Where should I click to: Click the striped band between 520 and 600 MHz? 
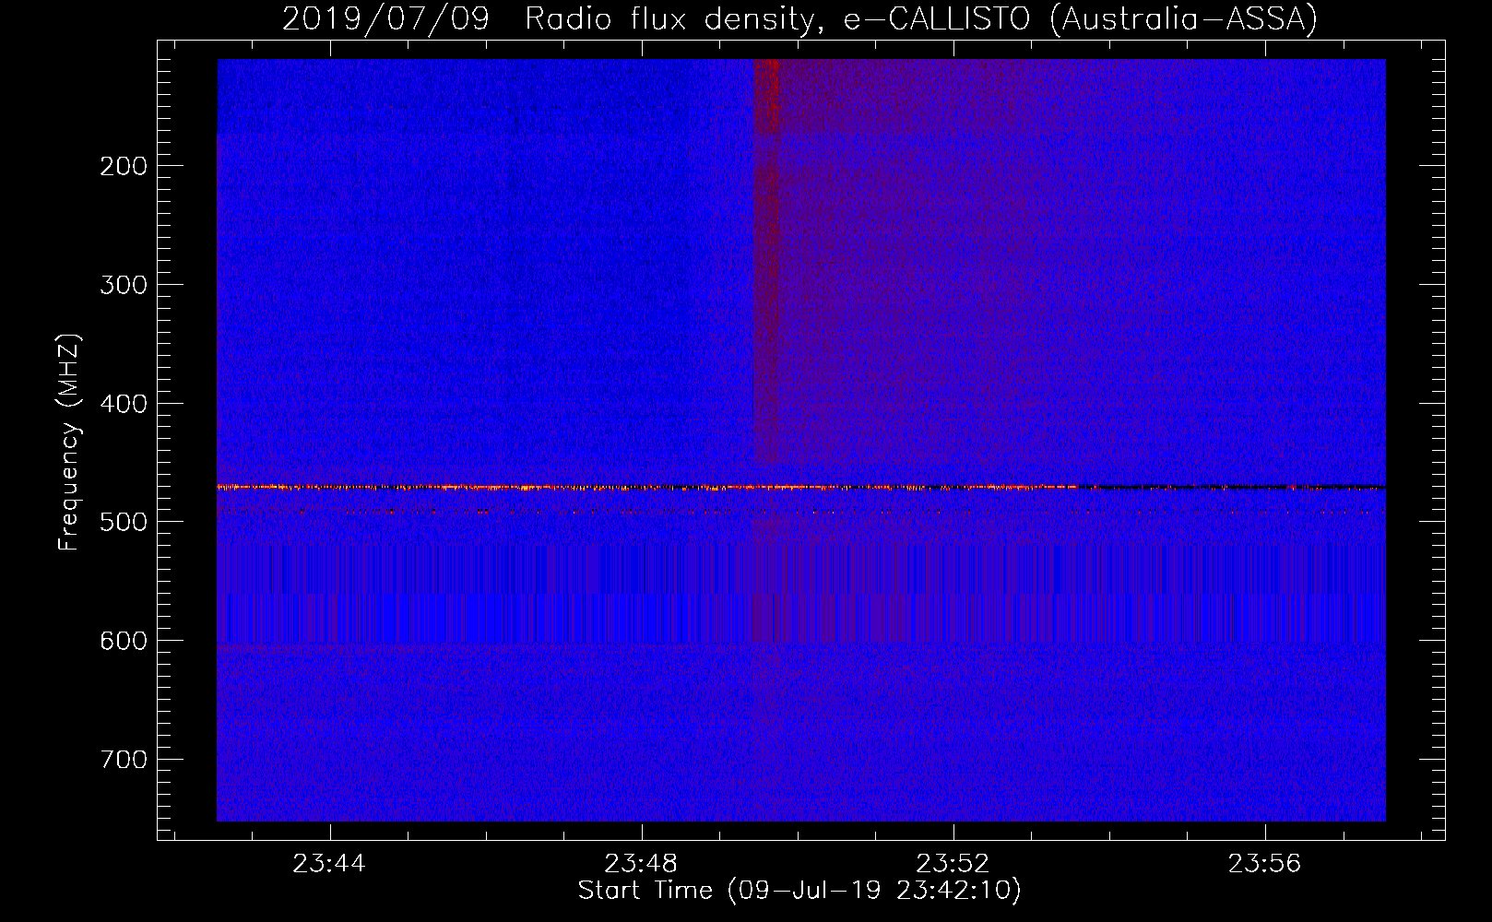coord(801,593)
